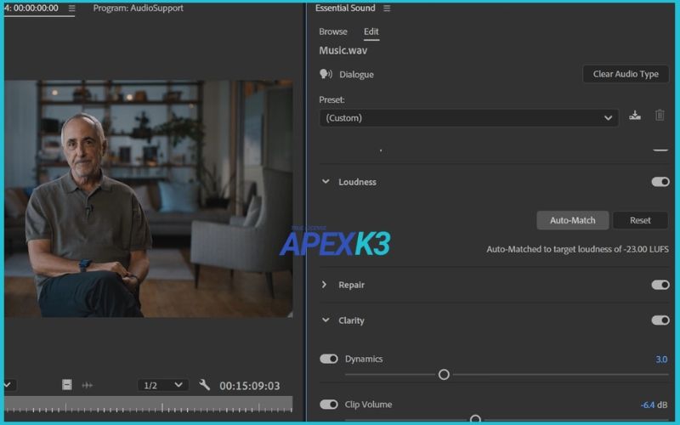Click the delete preset trash icon
680x425 pixels.
coord(660,116)
